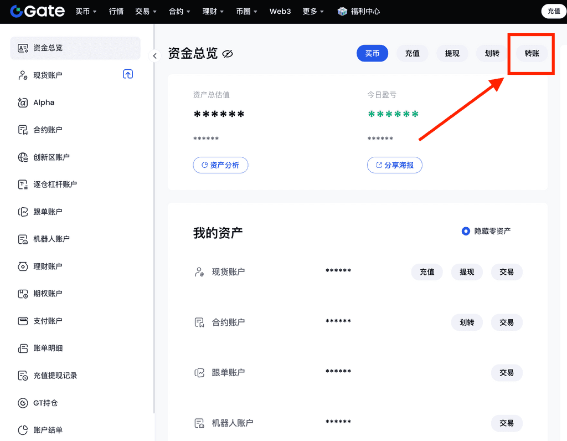Click the 转账 button

point(532,53)
